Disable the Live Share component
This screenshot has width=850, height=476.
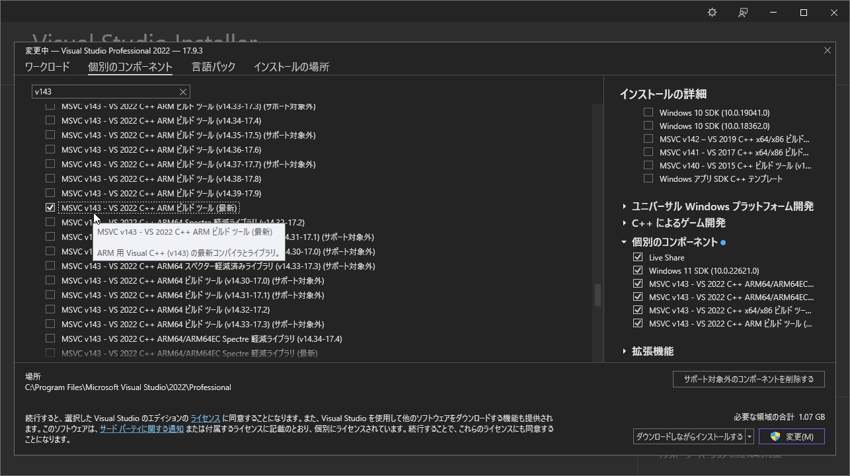638,257
